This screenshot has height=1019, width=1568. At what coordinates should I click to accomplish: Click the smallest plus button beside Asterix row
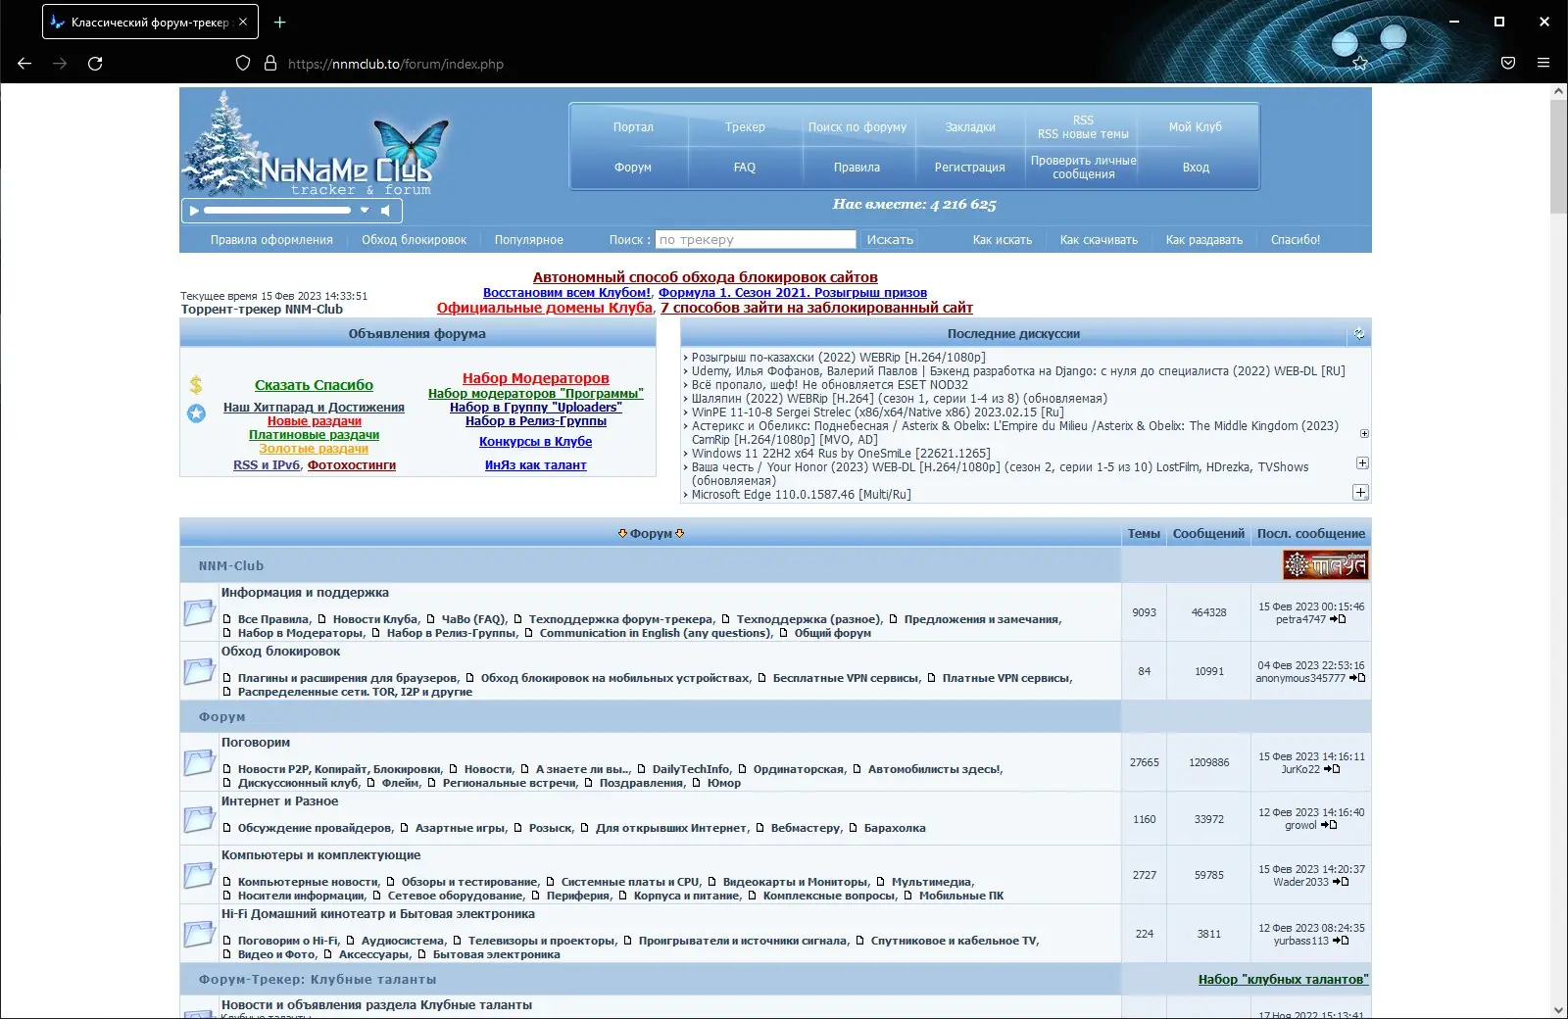(x=1364, y=433)
